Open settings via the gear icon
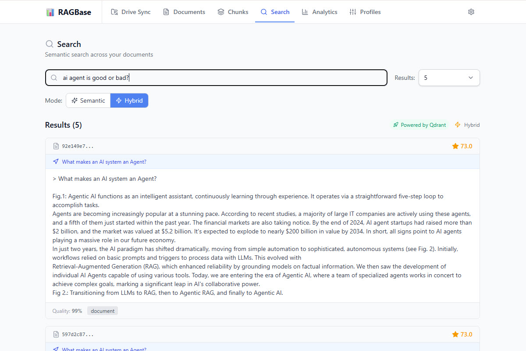 [x=471, y=12]
